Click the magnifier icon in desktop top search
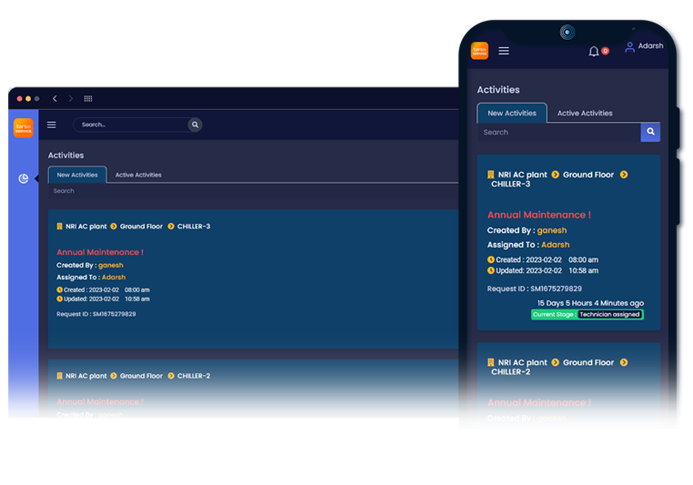Image resolution: width=693 pixels, height=485 pixels. click(195, 125)
